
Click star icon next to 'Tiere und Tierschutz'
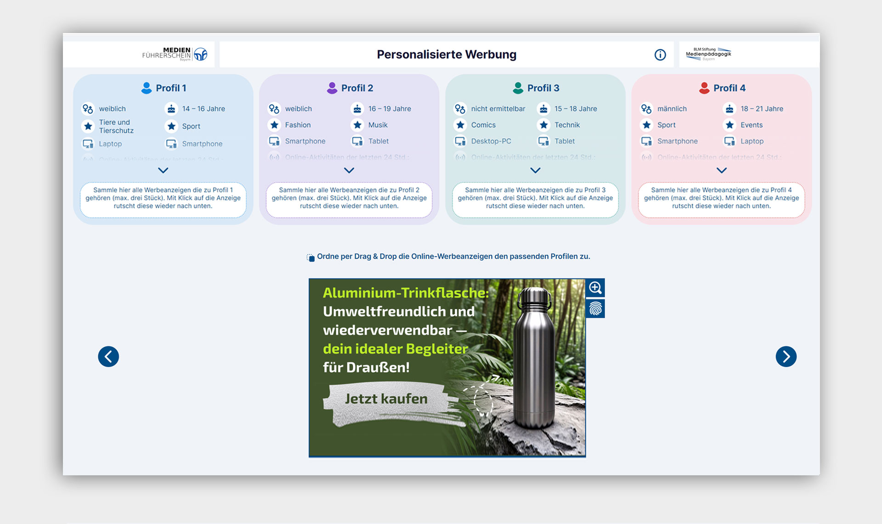pyautogui.click(x=88, y=126)
